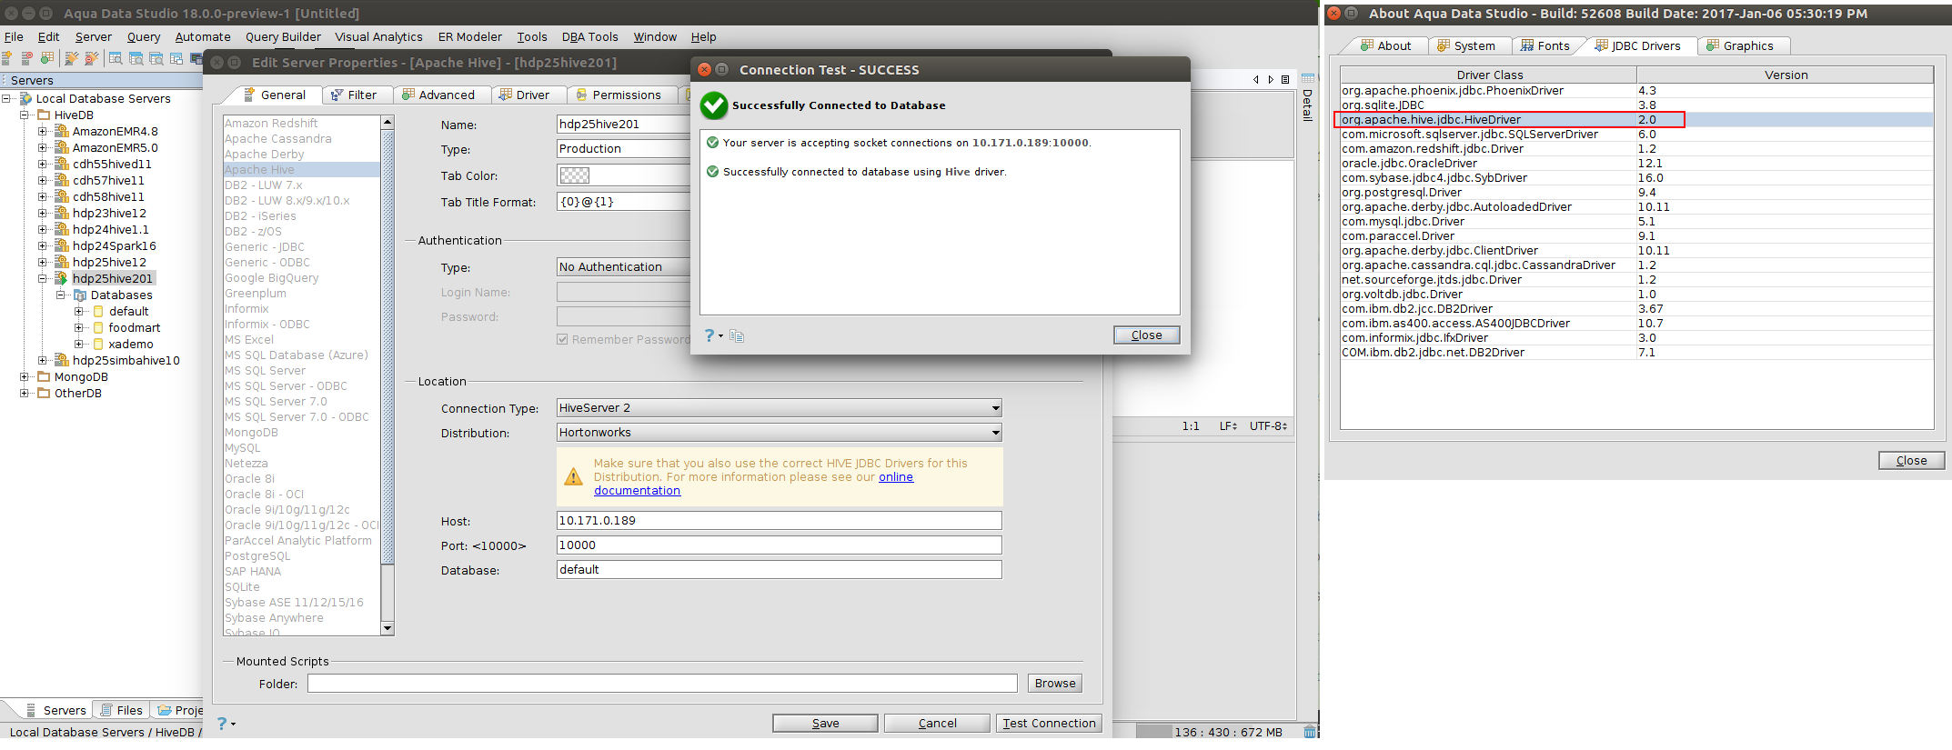Screen dimensions: 1952x750
Task: Click the Close button in About window
Action: 1911,461
